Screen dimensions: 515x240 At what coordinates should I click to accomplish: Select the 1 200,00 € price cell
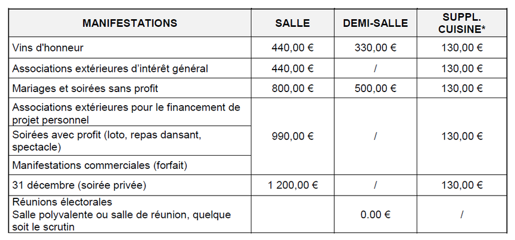tap(293, 185)
